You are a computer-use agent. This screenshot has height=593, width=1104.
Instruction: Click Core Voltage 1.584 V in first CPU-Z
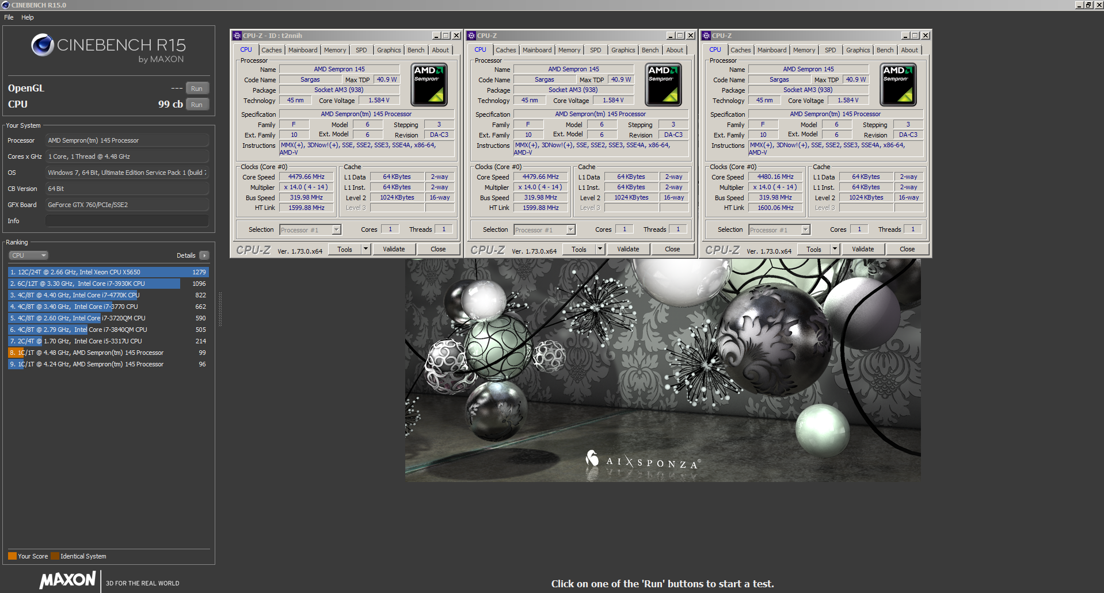(379, 100)
